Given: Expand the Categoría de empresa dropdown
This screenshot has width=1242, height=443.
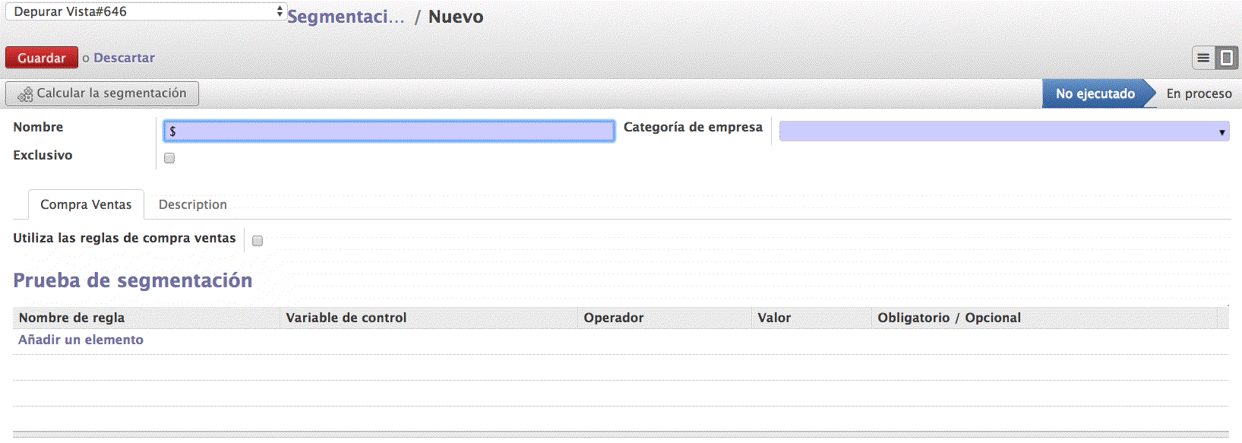Looking at the screenshot, I should (x=1003, y=131).
